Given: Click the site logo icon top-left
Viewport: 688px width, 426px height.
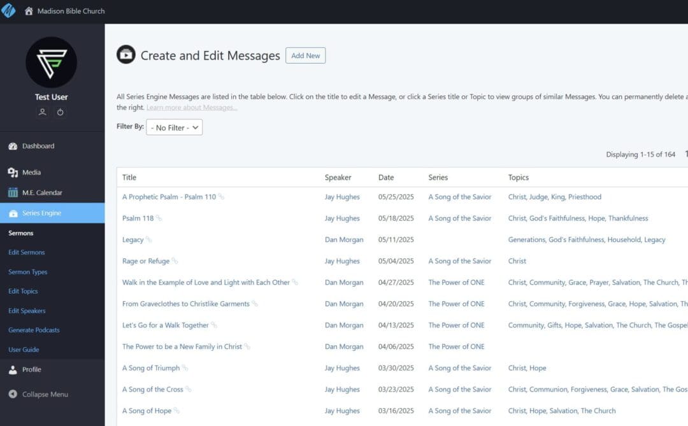Looking at the screenshot, I should pyautogui.click(x=9, y=10).
